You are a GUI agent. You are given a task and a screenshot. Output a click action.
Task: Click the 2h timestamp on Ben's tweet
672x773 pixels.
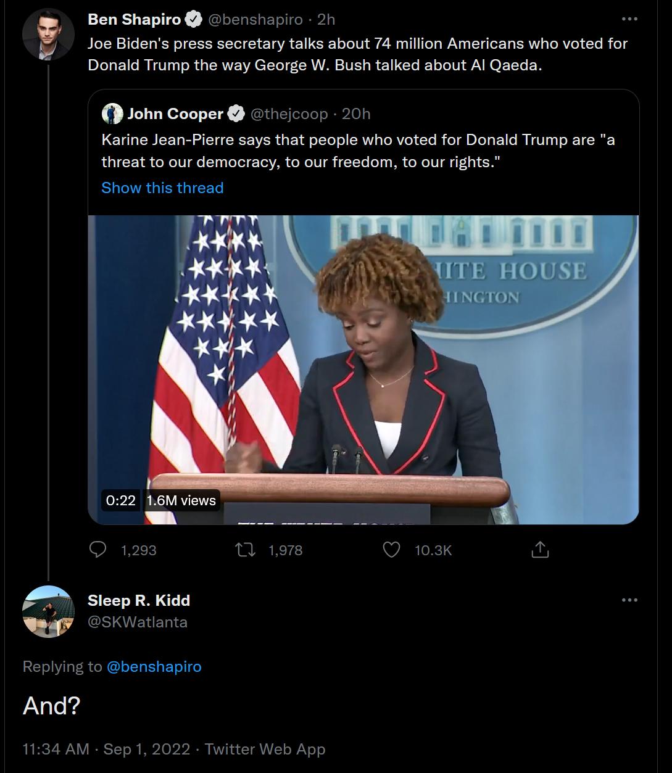coord(325,19)
